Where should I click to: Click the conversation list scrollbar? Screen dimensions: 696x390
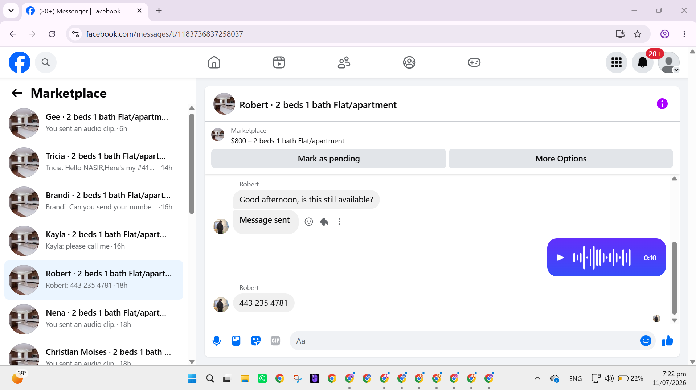point(192,164)
